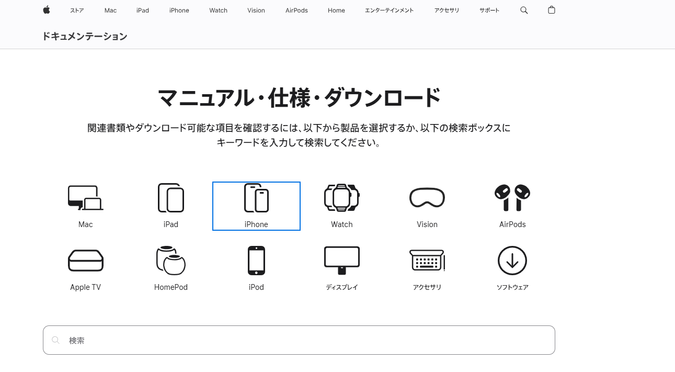Click the AirPods label in product grid

pyautogui.click(x=512, y=224)
